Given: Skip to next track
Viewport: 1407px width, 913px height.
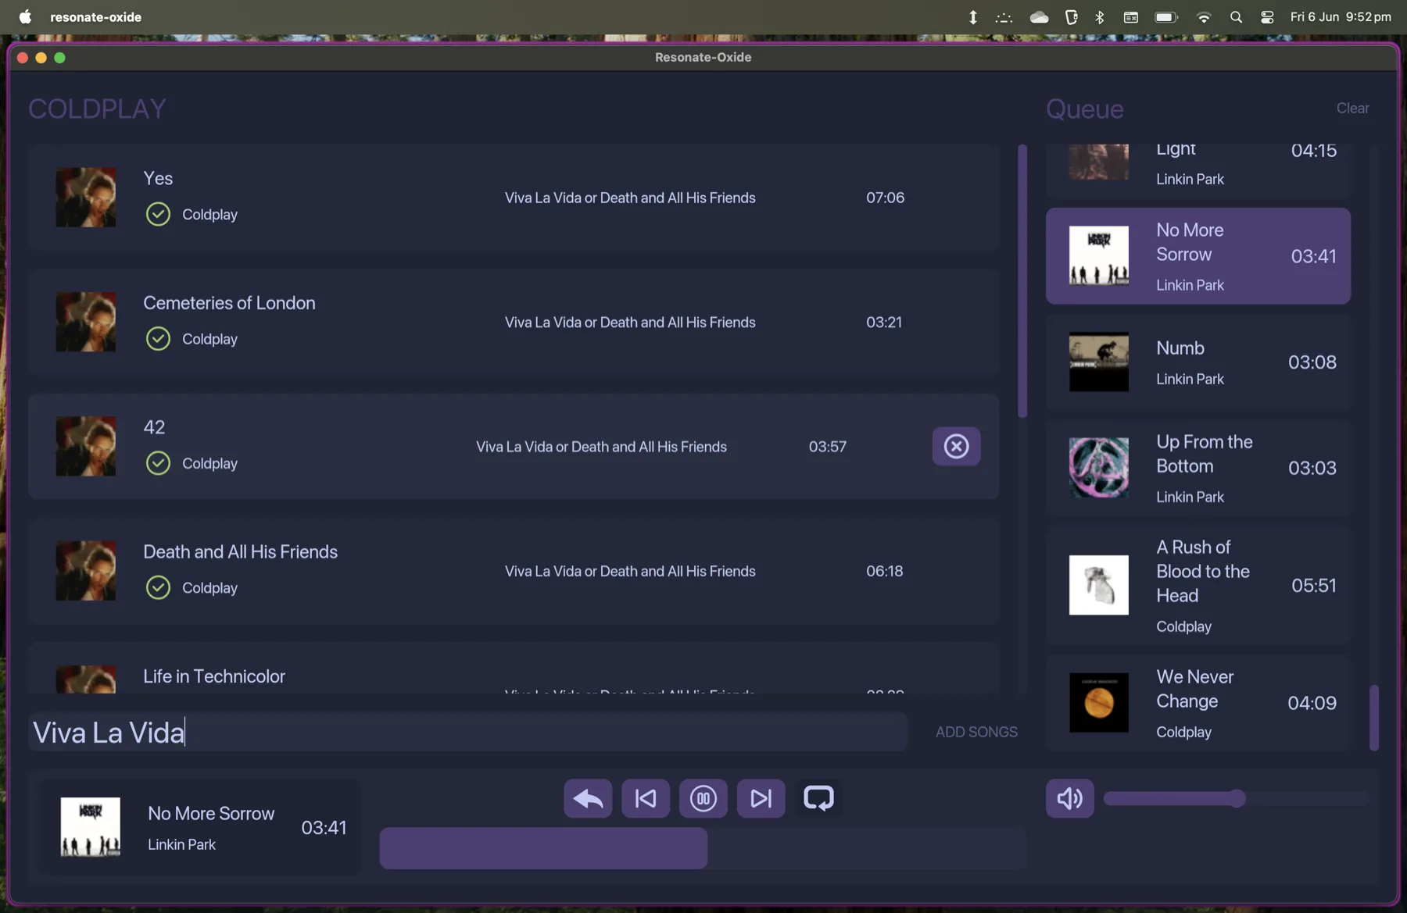Looking at the screenshot, I should point(761,798).
